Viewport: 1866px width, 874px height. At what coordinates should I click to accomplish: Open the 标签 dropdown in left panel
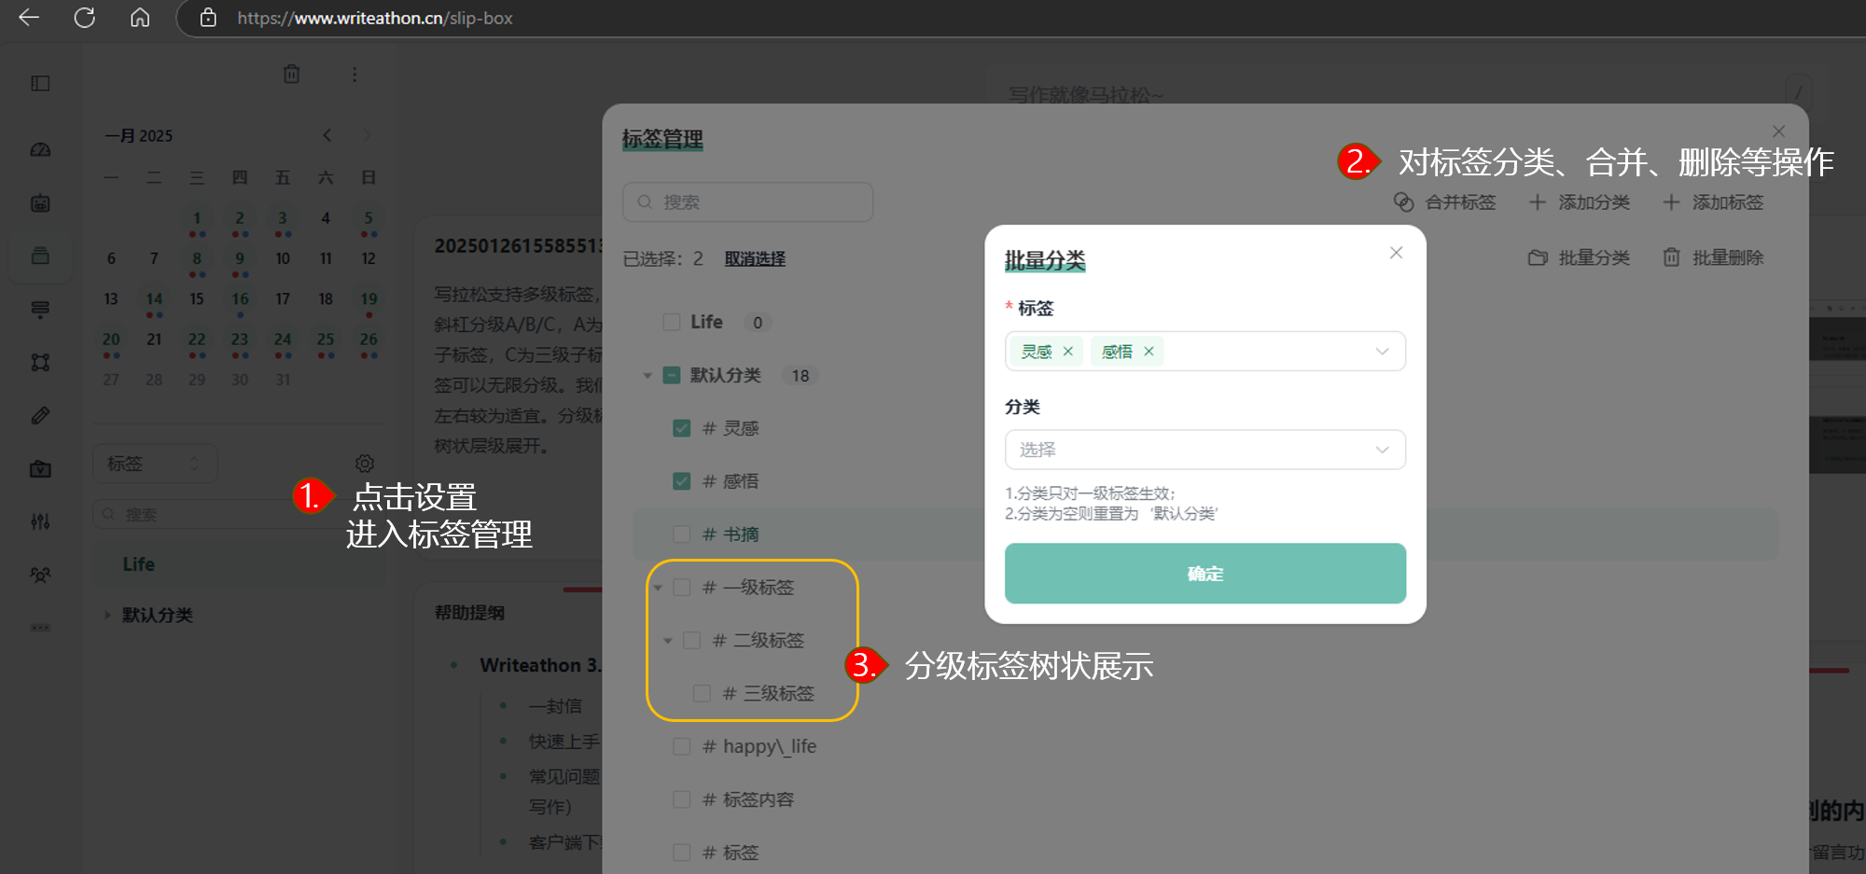[155, 464]
